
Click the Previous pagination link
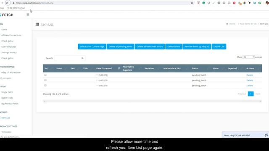[x=242, y=94]
